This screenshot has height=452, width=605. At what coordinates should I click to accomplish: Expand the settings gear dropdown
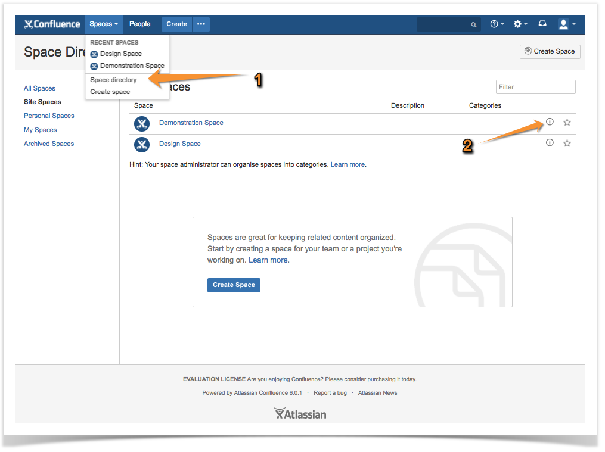pos(520,24)
